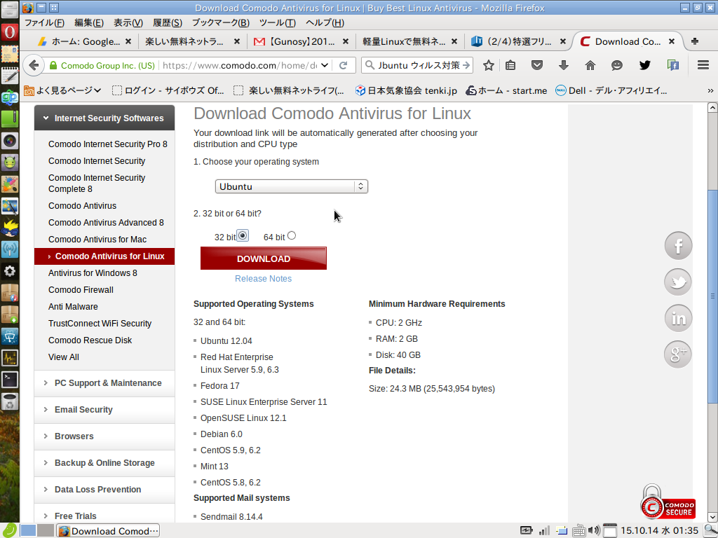
Task: Go to the home page icon
Action: [x=590, y=65]
